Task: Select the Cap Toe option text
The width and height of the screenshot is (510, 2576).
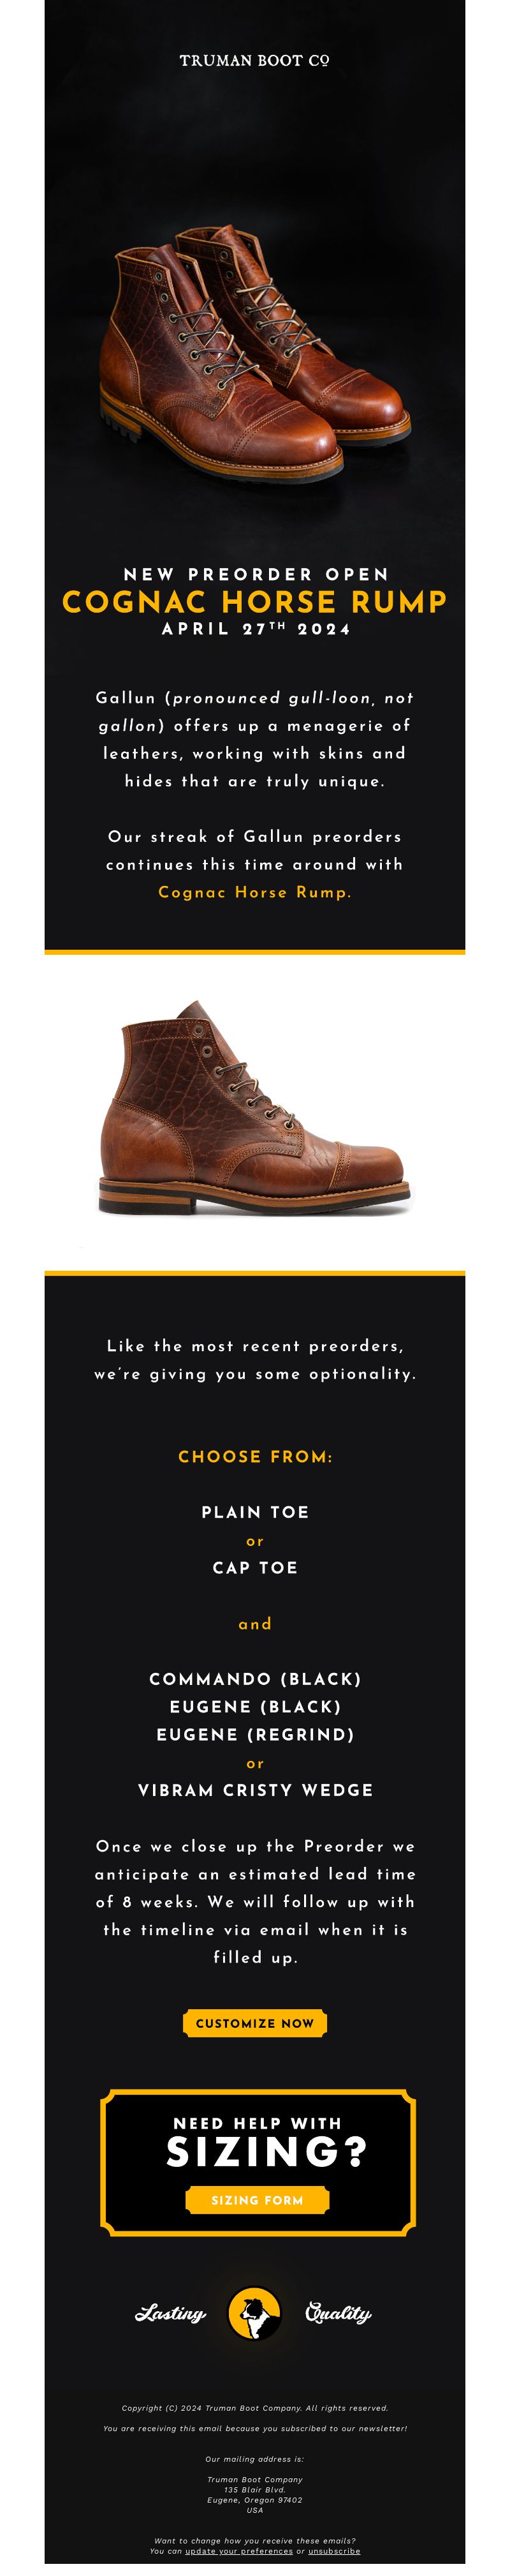Action: coord(254,1567)
